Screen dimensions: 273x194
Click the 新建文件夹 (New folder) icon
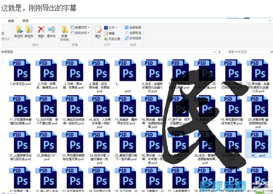[65, 29]
